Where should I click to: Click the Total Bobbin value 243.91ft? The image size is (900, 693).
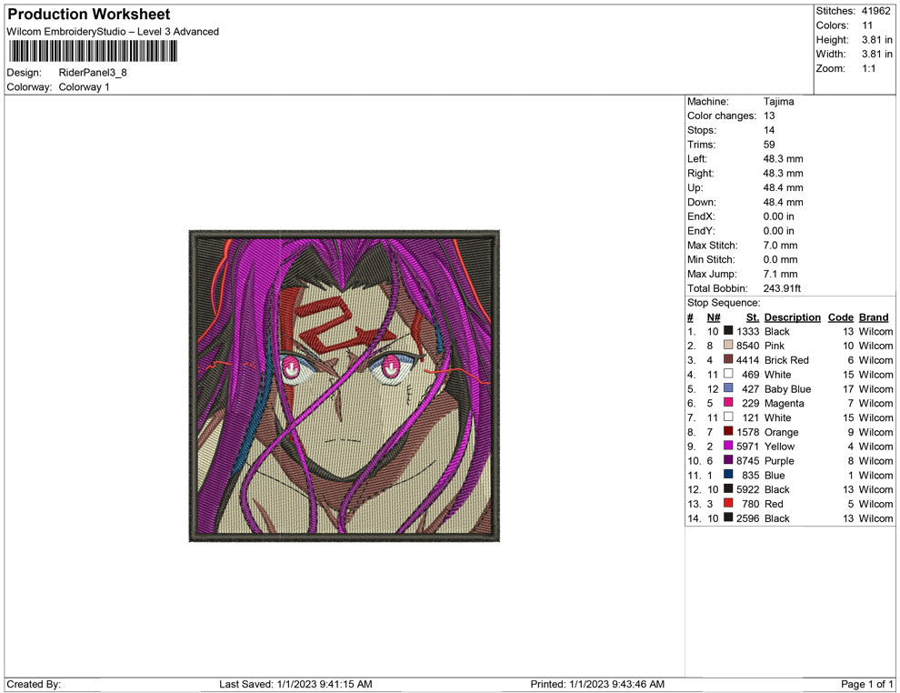coord(782,288)
